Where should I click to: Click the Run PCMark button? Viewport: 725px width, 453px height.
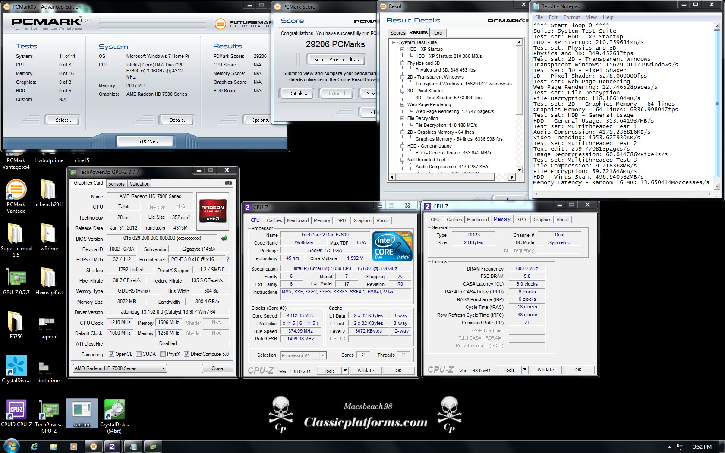coord(145,142)
